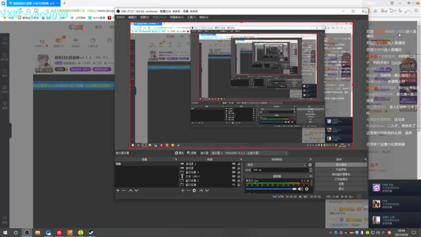Viewport: 421px width, 237px height.
Task: Toggle lock on 文本 (GDI+) source
Action: 239,176
